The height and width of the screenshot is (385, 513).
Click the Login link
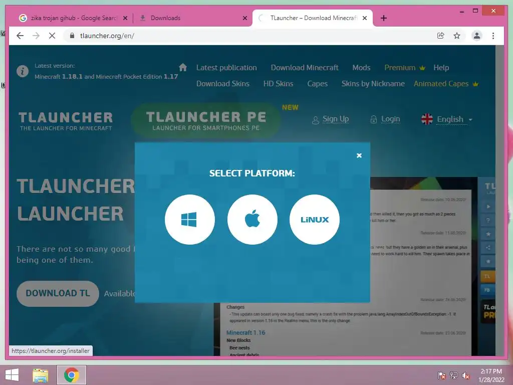[x=390, y=119]
